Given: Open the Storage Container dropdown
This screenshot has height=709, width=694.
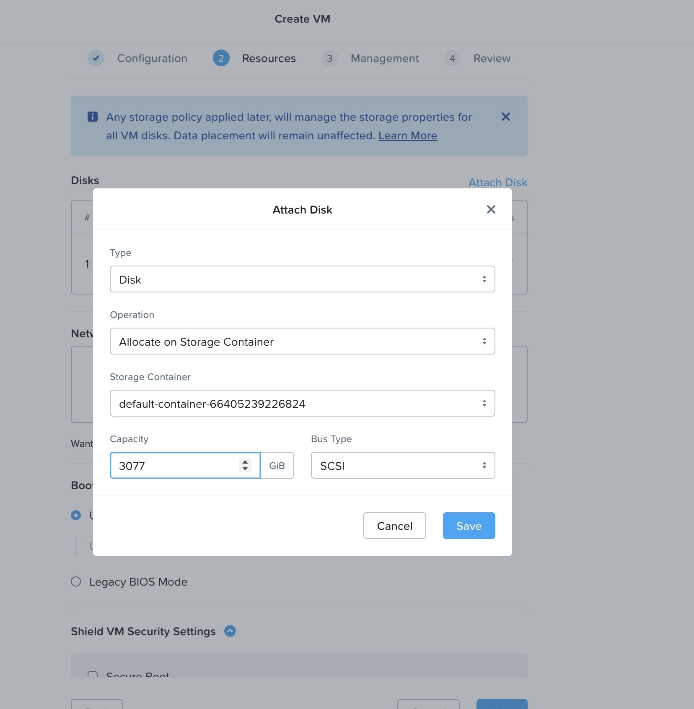Looking at the screenshot, I should (302, 403).
